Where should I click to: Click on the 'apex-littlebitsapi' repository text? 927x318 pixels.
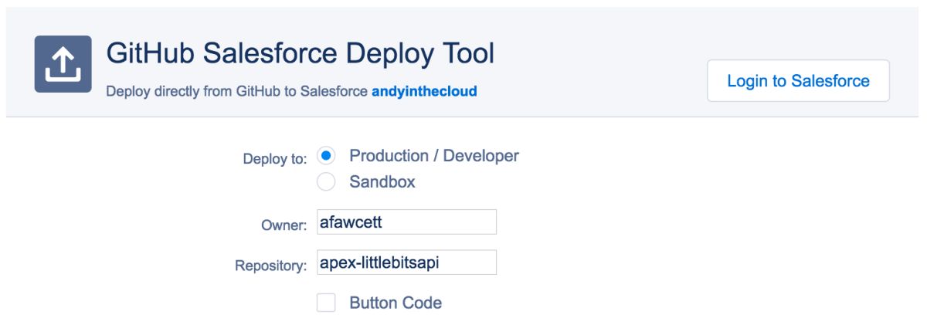click(x=379, y=262)
